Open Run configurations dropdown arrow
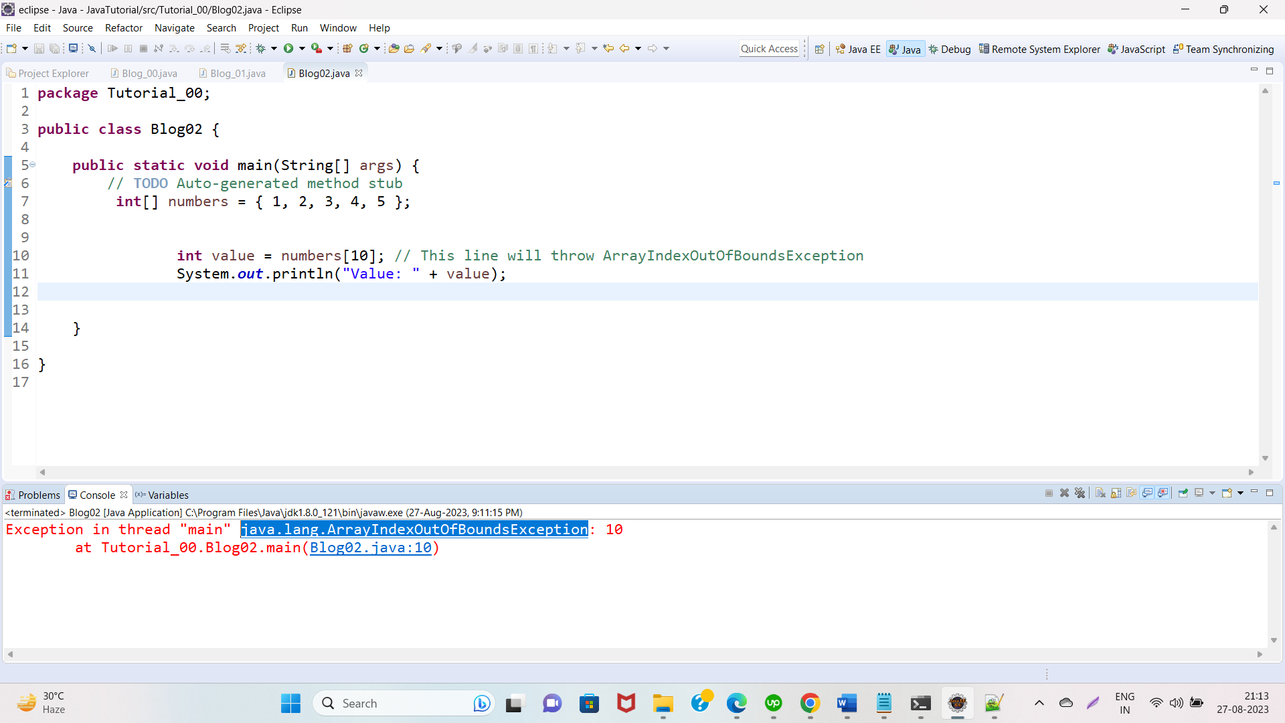 click(302, 48)
